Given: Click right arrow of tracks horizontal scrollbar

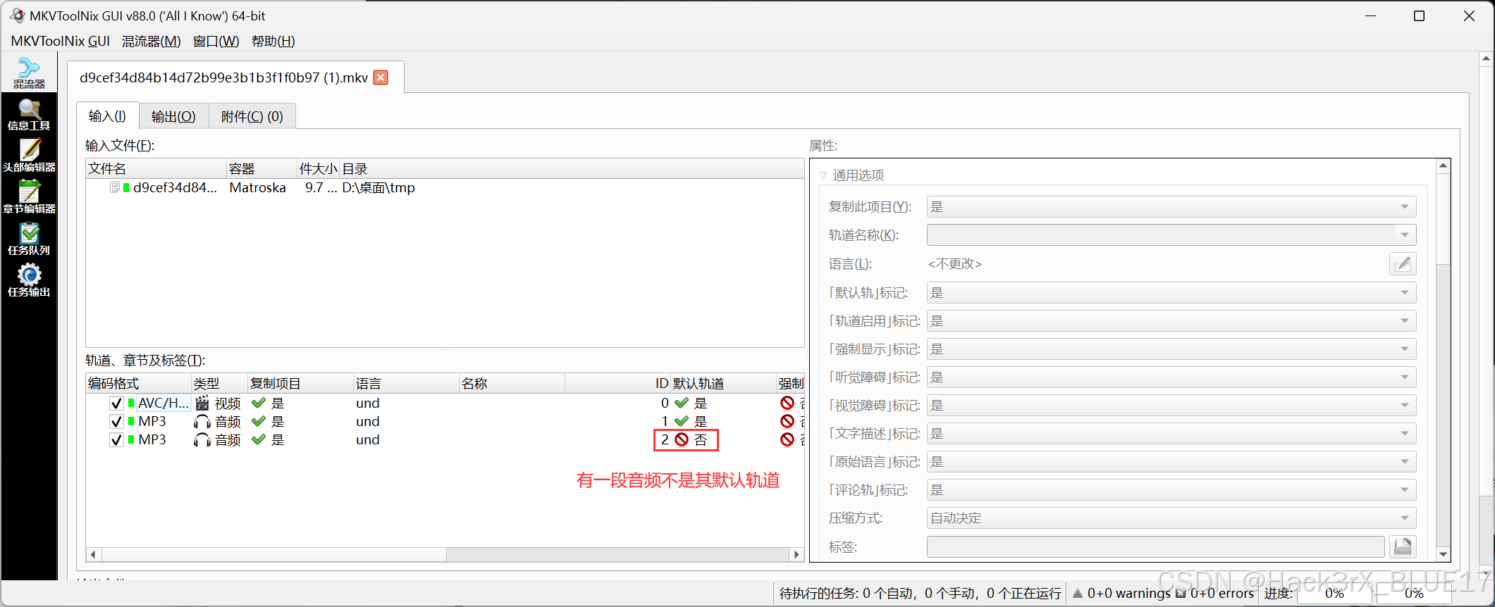Looking at the screenshot, I should pyautogui.click(x=796, y=554).
